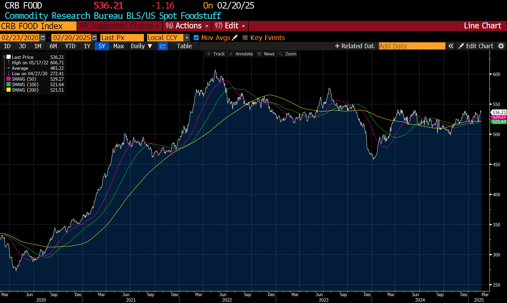
Task: Click the Average 481.22 legend row
Action: pyautogui.click(x=35, y=68)
